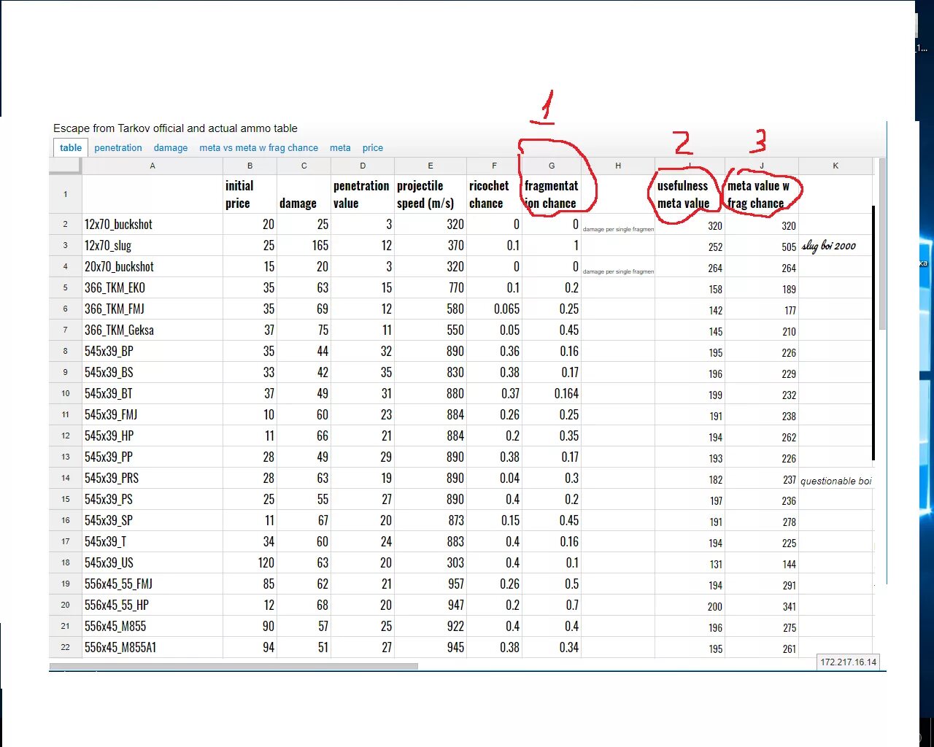The width and height of the screenshot is (934, 747).
Task: Click the 172.217.16.14 status label
Action: coord(848,662)
